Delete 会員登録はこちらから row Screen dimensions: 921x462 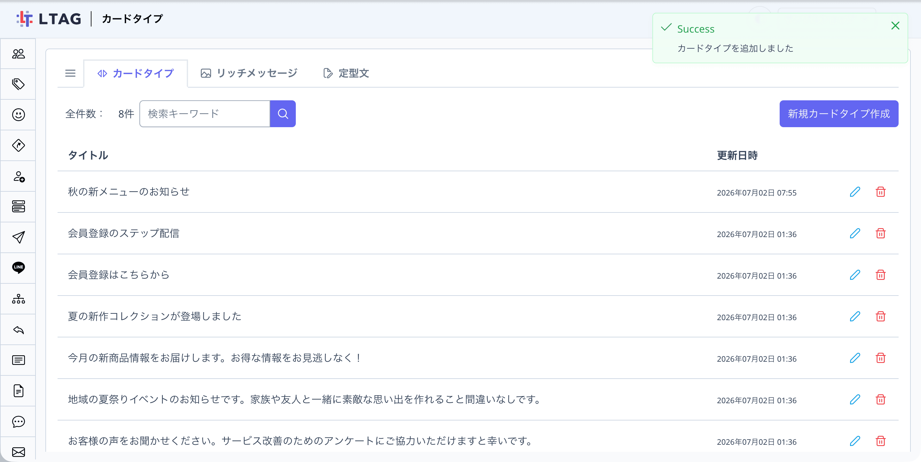pyautogui.click(x=880, y=275)
